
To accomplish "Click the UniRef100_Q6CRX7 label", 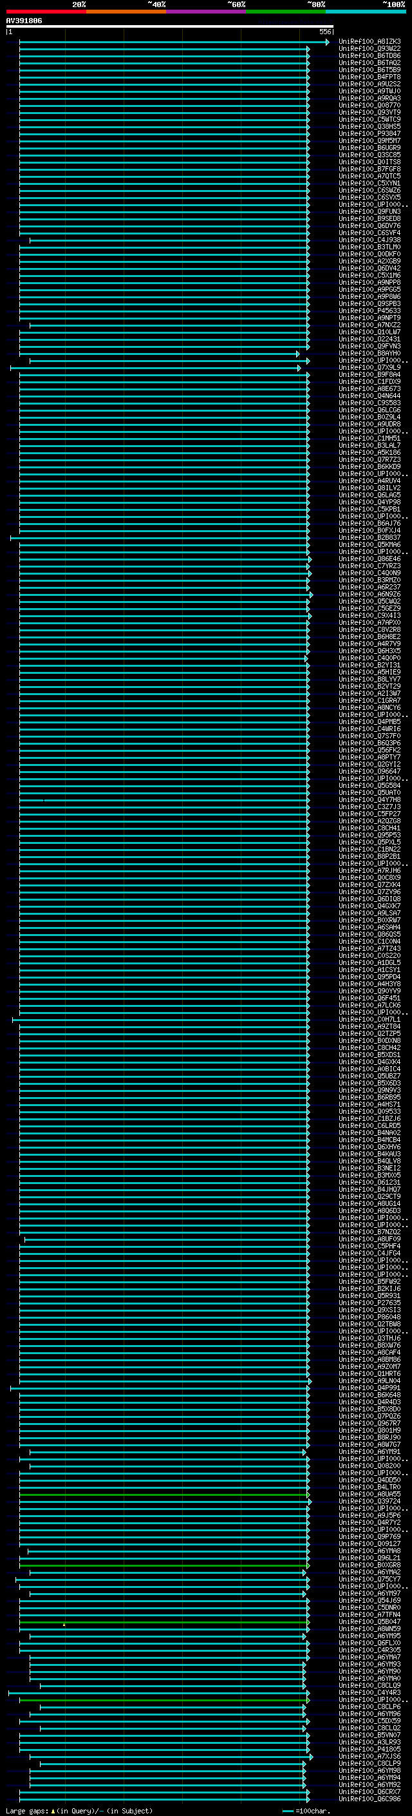I will point(370,1792).
